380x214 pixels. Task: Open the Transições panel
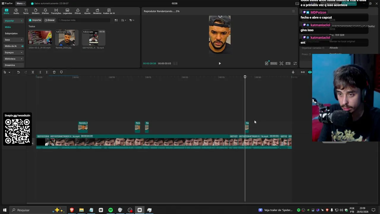click(x=56, y=11)
